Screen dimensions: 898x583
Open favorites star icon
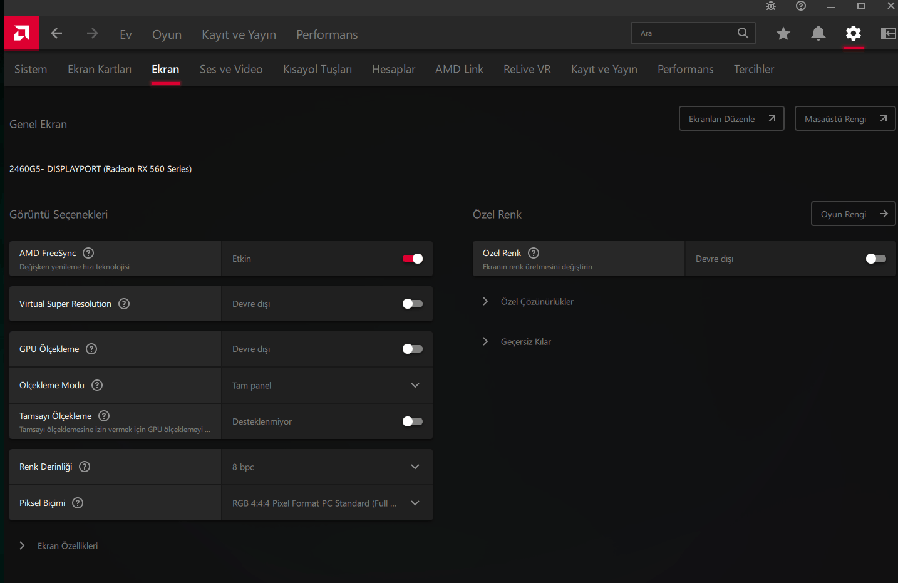783,34
